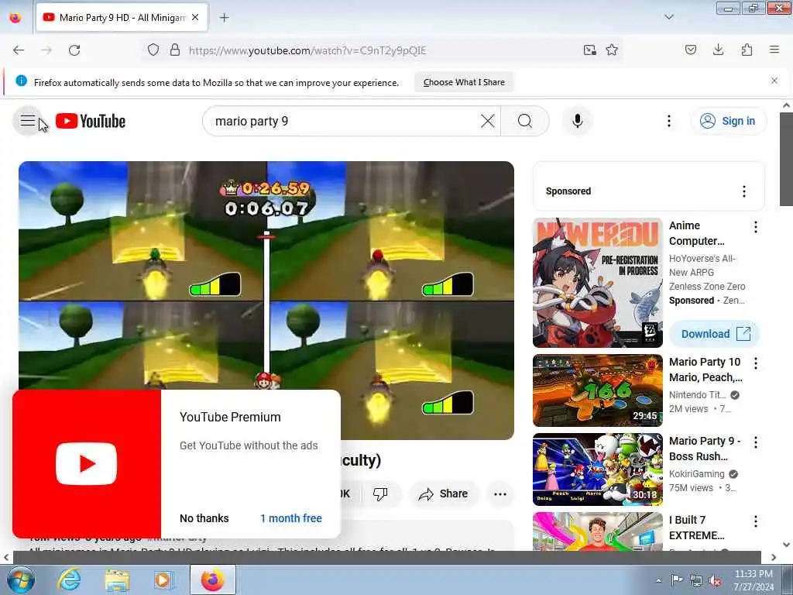Click the Firefox taskbar button

[x=213, y=580]
